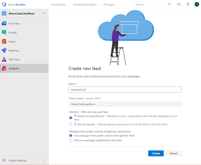Click the Artifacts menu label

[x=14, y=68]
